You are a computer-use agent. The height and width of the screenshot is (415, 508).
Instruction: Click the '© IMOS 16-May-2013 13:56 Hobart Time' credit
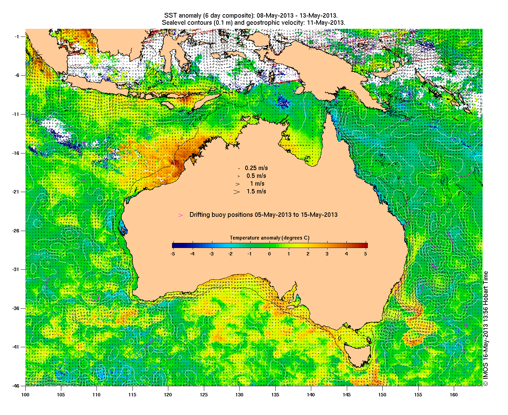[486, 328]
